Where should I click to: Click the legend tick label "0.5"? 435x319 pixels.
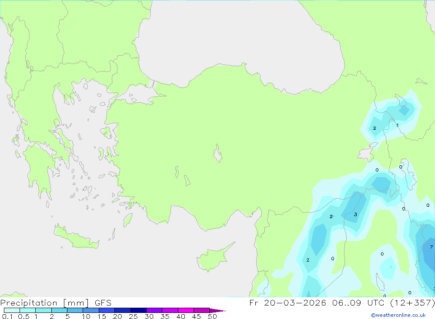[23, 316]
